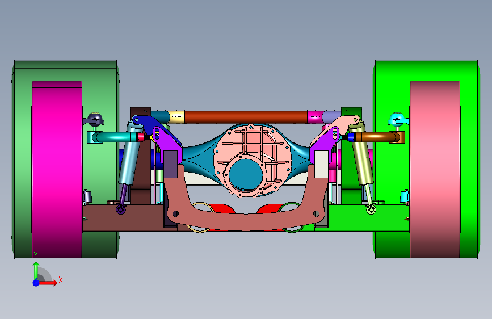Select the teal left link rod
The width and height of the screenshot is (492, 319).
[115, 137]
